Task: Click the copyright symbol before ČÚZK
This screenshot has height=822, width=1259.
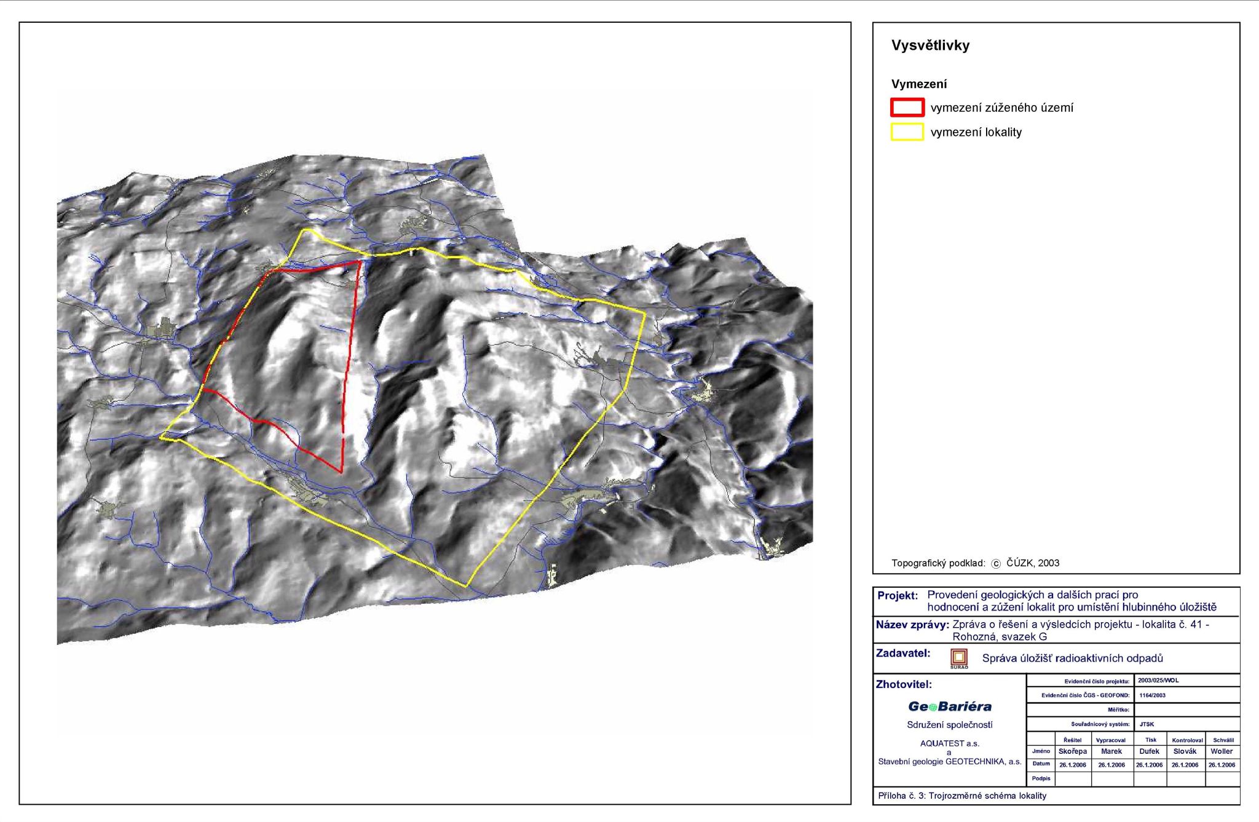Action: (x=996, y=563)
